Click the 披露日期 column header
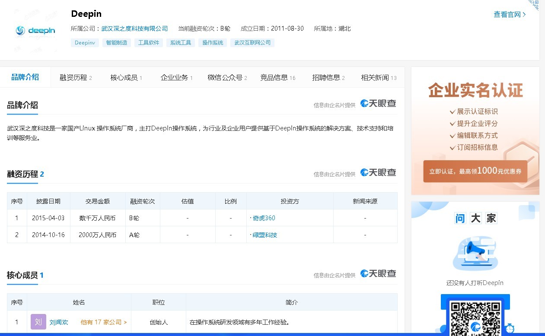Viewport: 545px width, 336px height. click(x=48, y=201)
